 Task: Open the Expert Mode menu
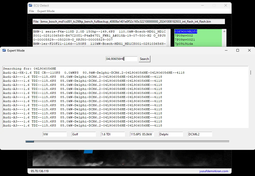[46, 11]
